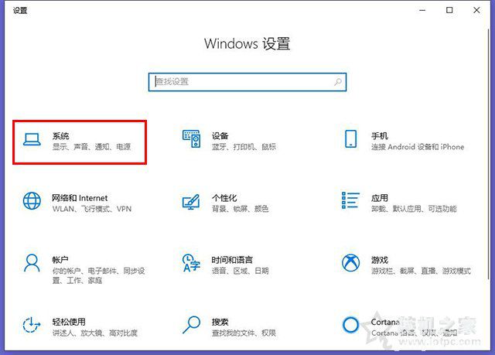This screenshot has width=495, height=355.
Task: Open the 个性化 paintbrush icon
Action: (x=191, y=202)
